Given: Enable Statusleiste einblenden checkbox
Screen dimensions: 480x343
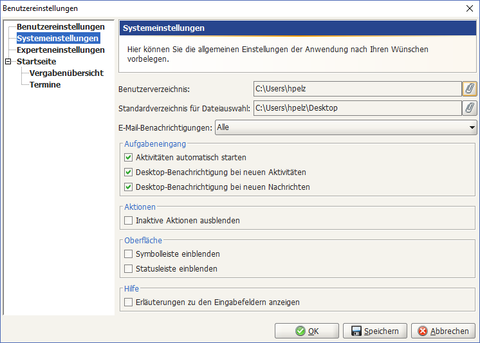Looking at the screenshot, I should pyautogui.click(x=128, y=268).
